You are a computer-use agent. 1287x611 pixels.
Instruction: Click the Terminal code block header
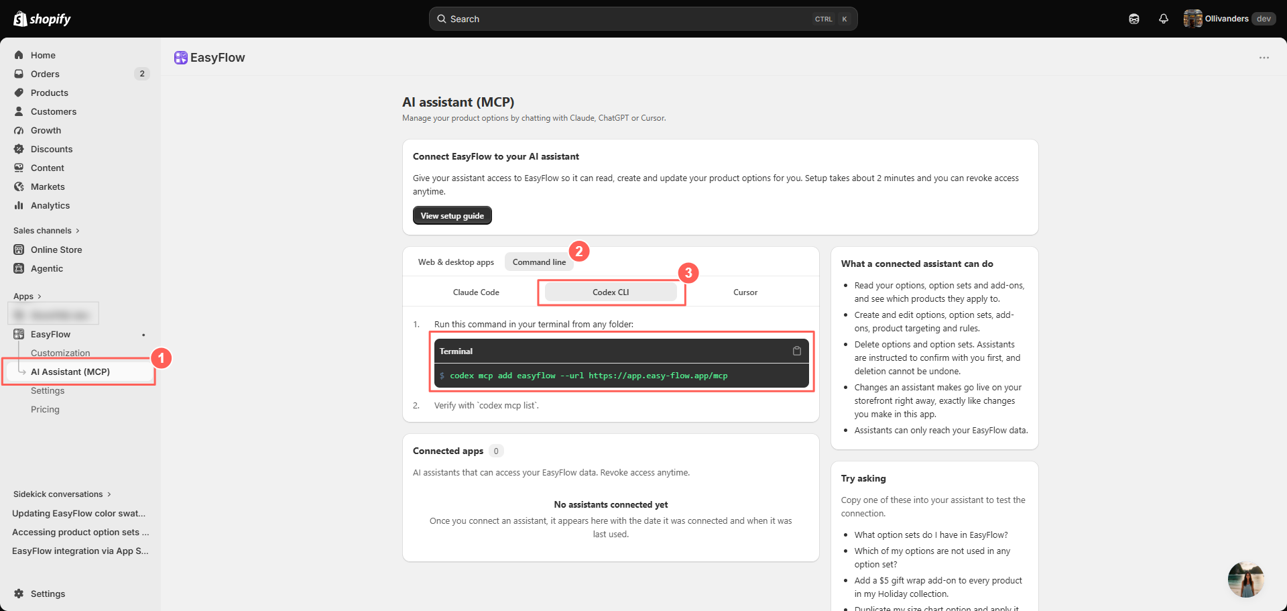point(621,351)
